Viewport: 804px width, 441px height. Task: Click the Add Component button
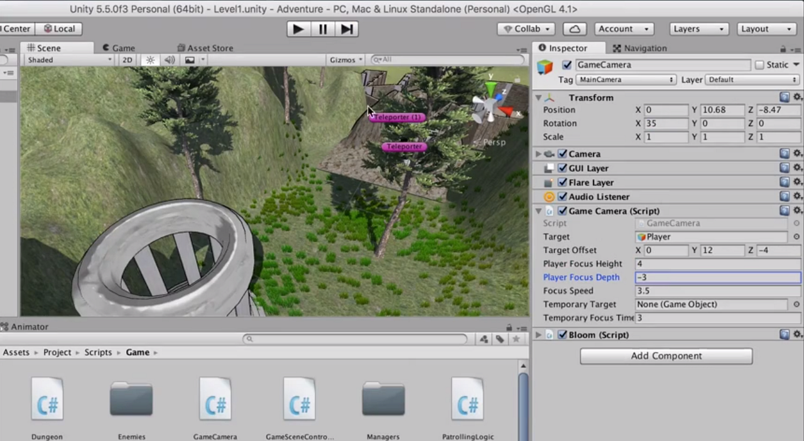pyautogui.click(x=666, y=356)
